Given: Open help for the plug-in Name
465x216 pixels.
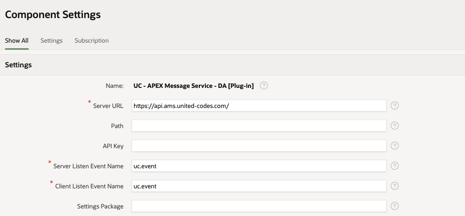Looking at the screenshot, I should point(264,86).
